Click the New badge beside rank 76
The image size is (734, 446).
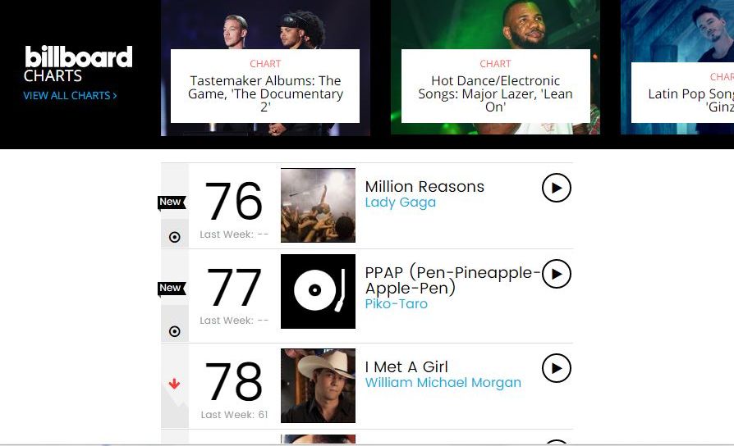pyautogui.click(x=171, y=202)
